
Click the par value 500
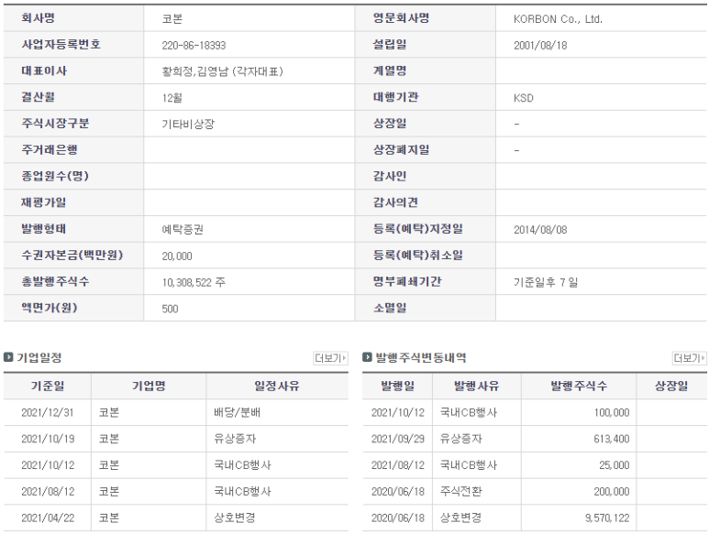point(170,309)
